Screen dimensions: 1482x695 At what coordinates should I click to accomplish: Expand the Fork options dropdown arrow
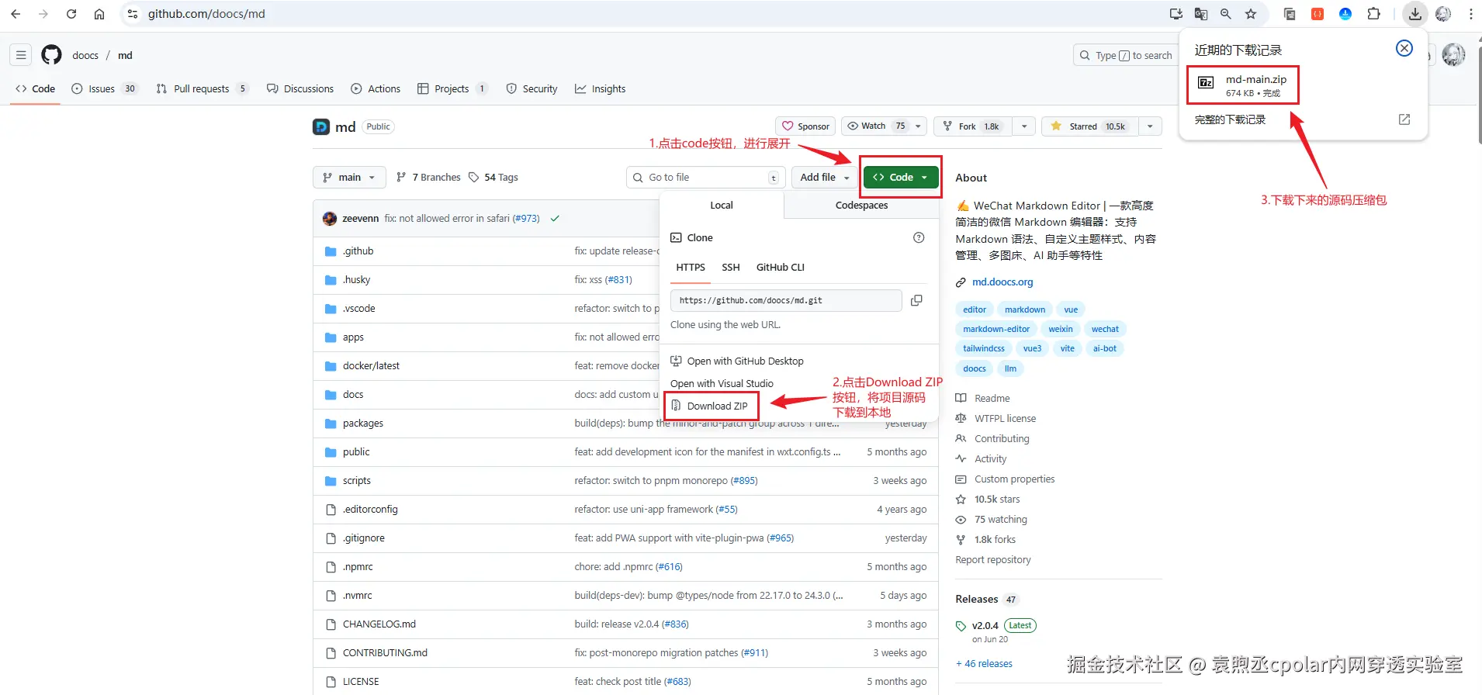pos(1024,126)
